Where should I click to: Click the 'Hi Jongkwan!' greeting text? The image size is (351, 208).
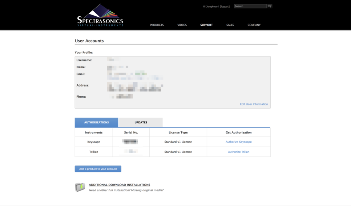click(x=211, y=7)
